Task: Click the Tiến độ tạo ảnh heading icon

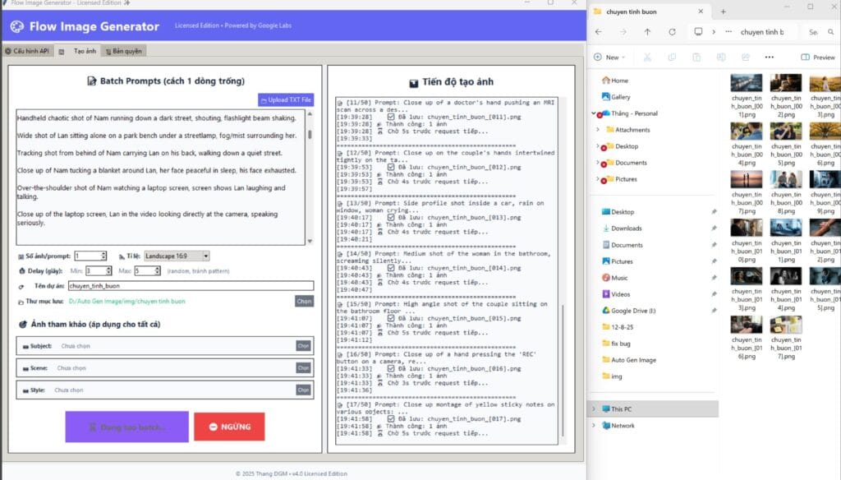Action: 414,83
